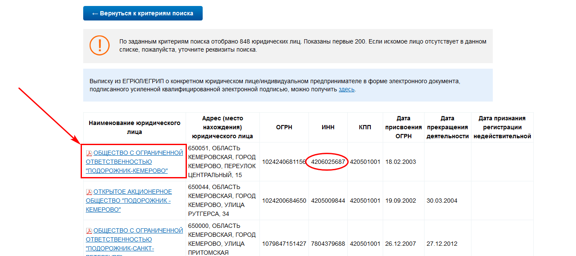Open PDF icon for ОАО Подорожник - Кемерово

pyautogui.click(x=89, y=192)
